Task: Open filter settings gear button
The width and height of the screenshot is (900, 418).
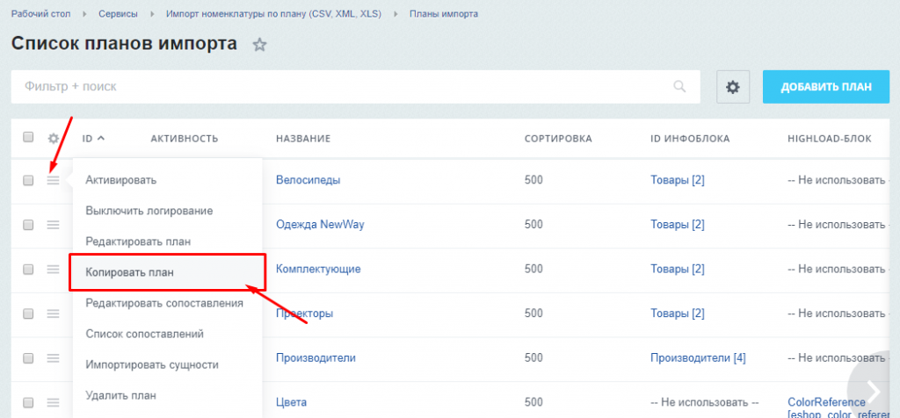Action: (733, 87)
